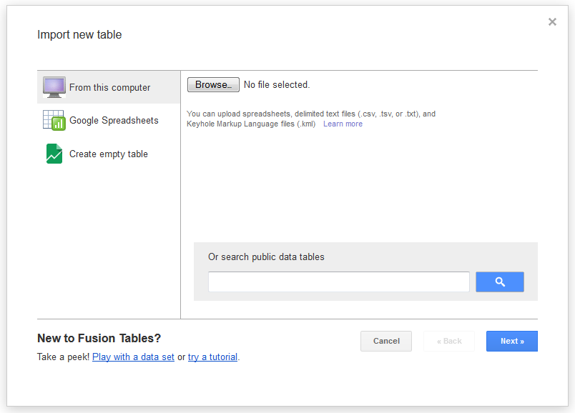Click the Import new table heading
Viewport: 575px width, 413px height.
pos(79,35)
